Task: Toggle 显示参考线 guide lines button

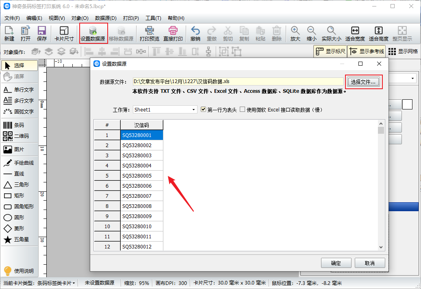Action: (x=367, y=51)
